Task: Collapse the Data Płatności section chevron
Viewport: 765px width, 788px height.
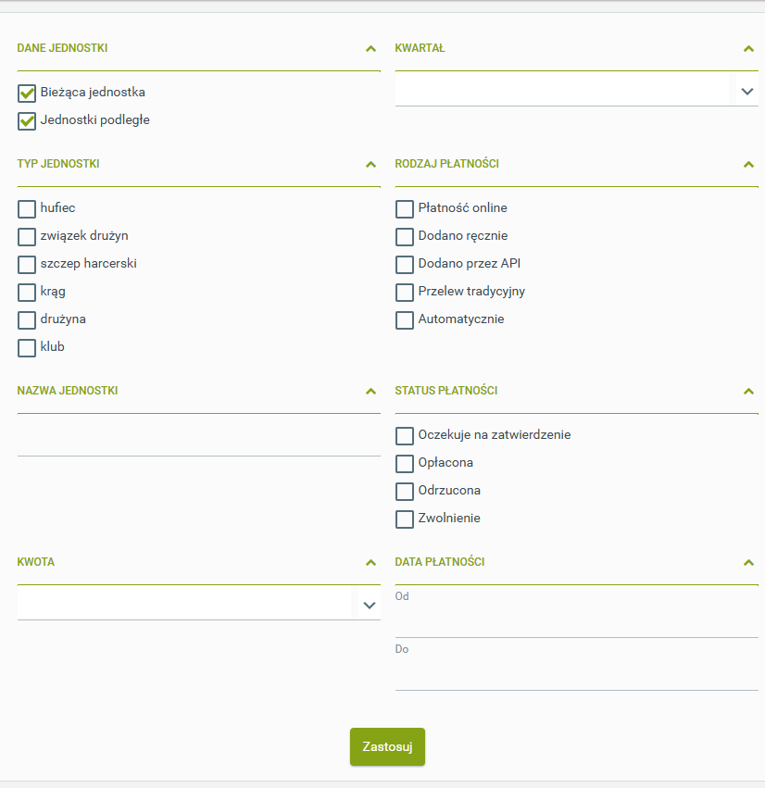Action: pyautogui.click(x=748, y=563)
